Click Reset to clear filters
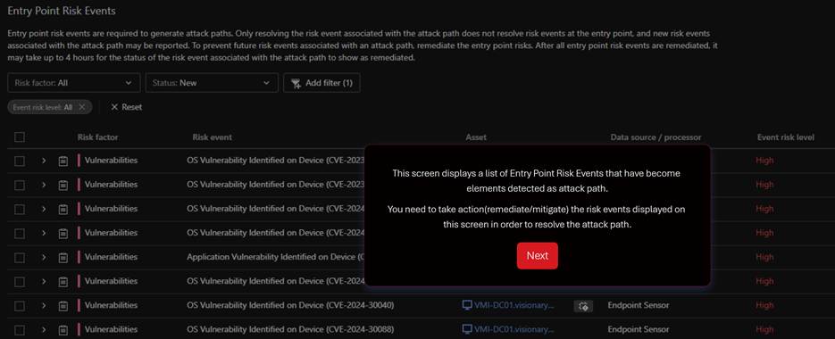 126,107
